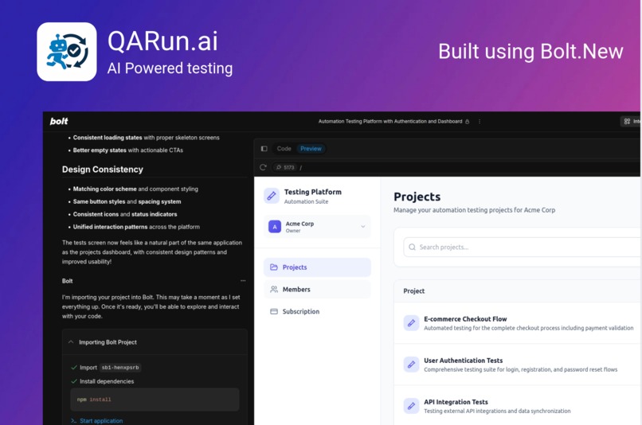This screenshot has height=425, width=642.
Task: Click the 'Install dependencies' step text
Action: [x=107, y=381]
